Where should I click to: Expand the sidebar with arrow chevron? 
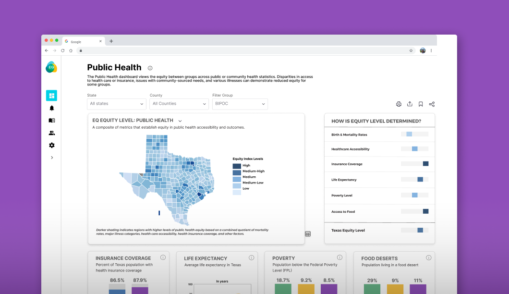51,158
